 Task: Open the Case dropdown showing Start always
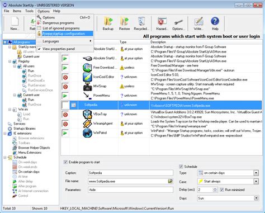point(256,181)
